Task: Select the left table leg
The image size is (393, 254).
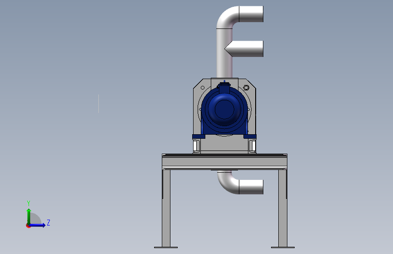Action: click(x=166, y=208)
